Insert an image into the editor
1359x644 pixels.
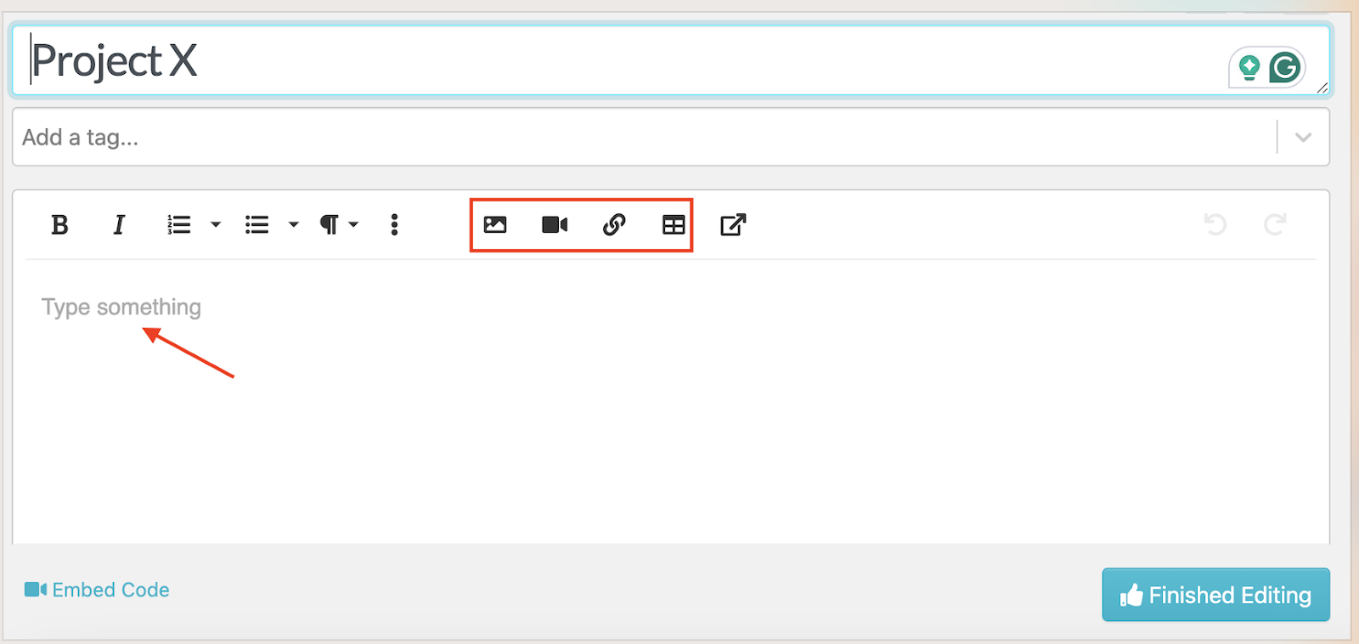point(495,225)
